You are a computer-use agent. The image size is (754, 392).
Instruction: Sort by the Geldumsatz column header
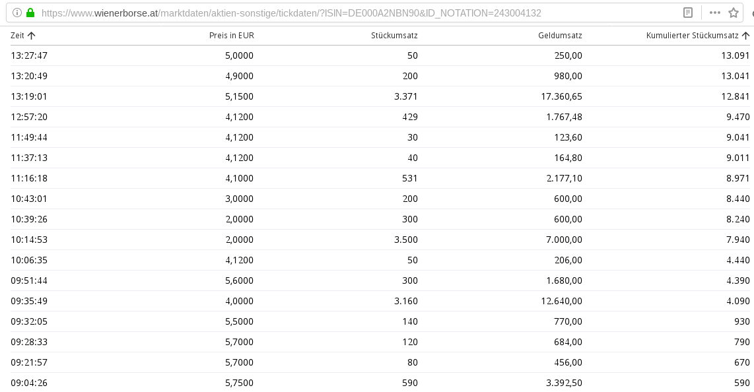click(560, 36)
